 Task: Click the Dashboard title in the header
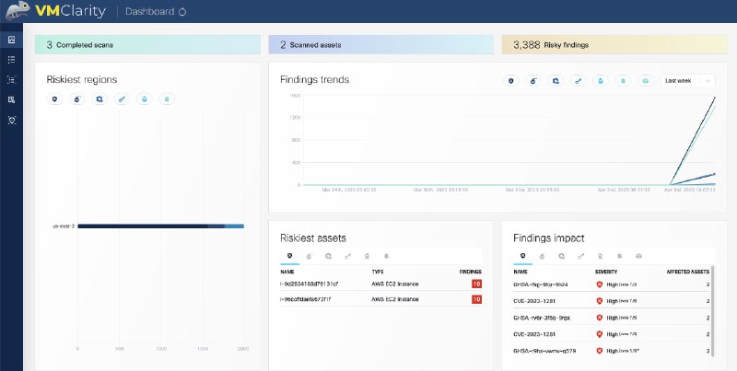pos(149,12)
